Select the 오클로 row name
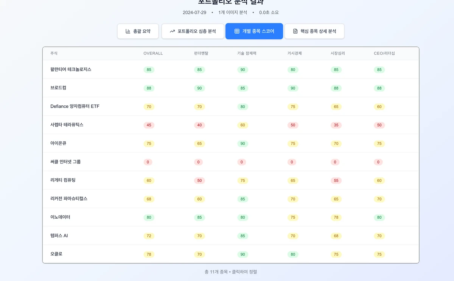This screenshot has height=281, width=454. click(56, 254)
